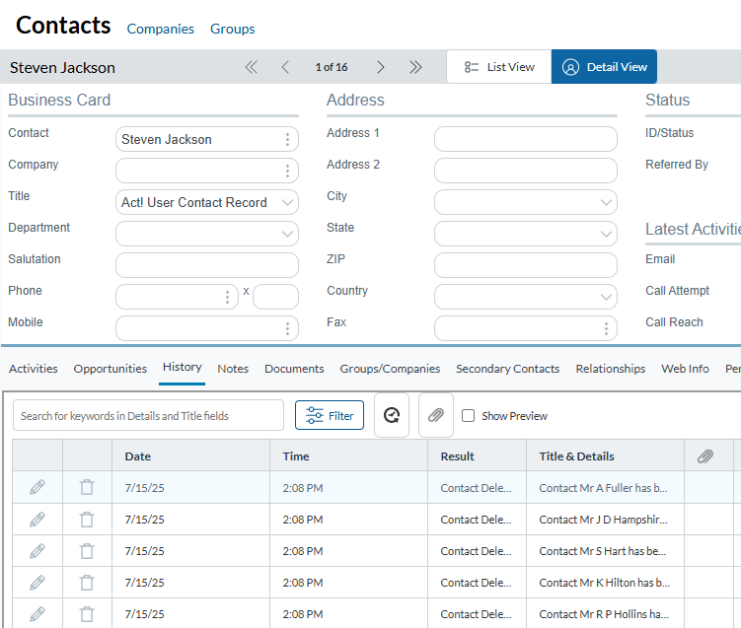
Task: Click into the Address 2 field
Action: click(x=526, y=171)
